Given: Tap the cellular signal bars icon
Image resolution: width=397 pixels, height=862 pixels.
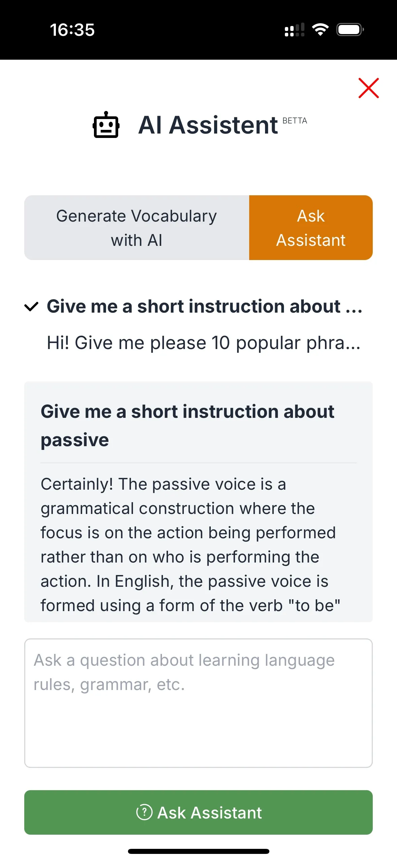Looking at the screenshot, I should point(295,30).
